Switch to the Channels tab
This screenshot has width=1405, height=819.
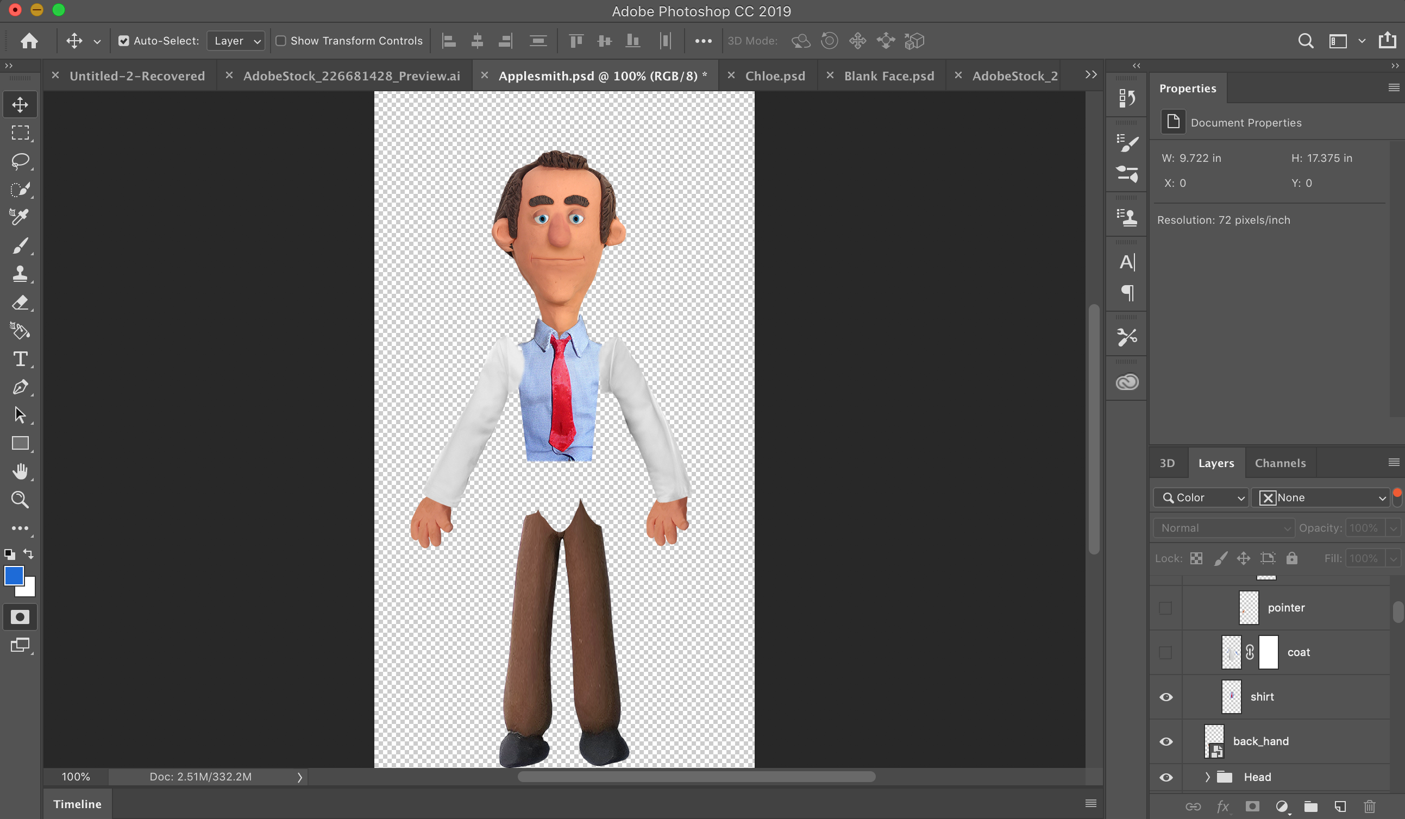point(1280,463)
